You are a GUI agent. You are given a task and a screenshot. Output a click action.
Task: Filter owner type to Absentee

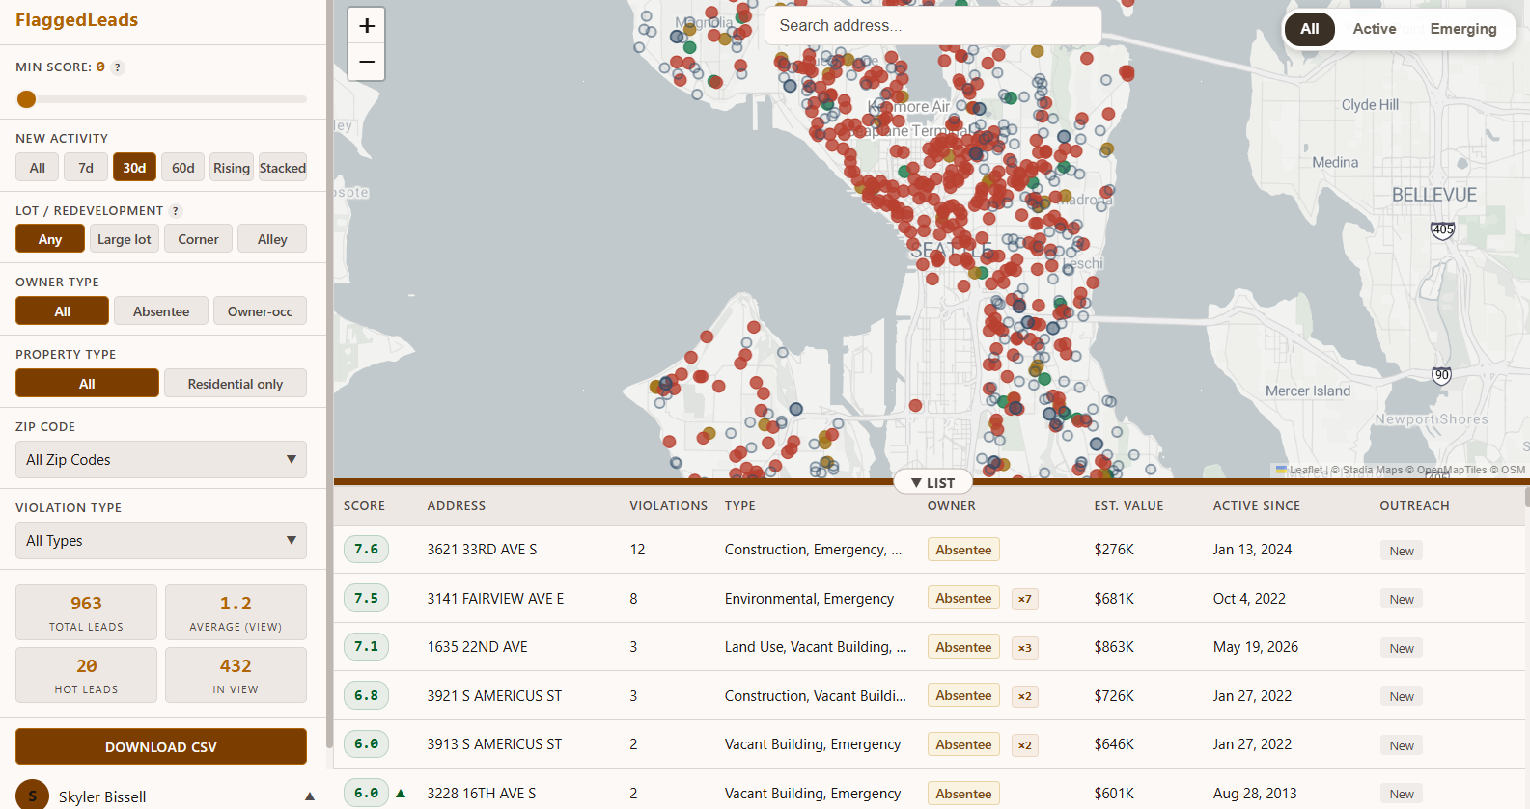[x=161, y=311]
